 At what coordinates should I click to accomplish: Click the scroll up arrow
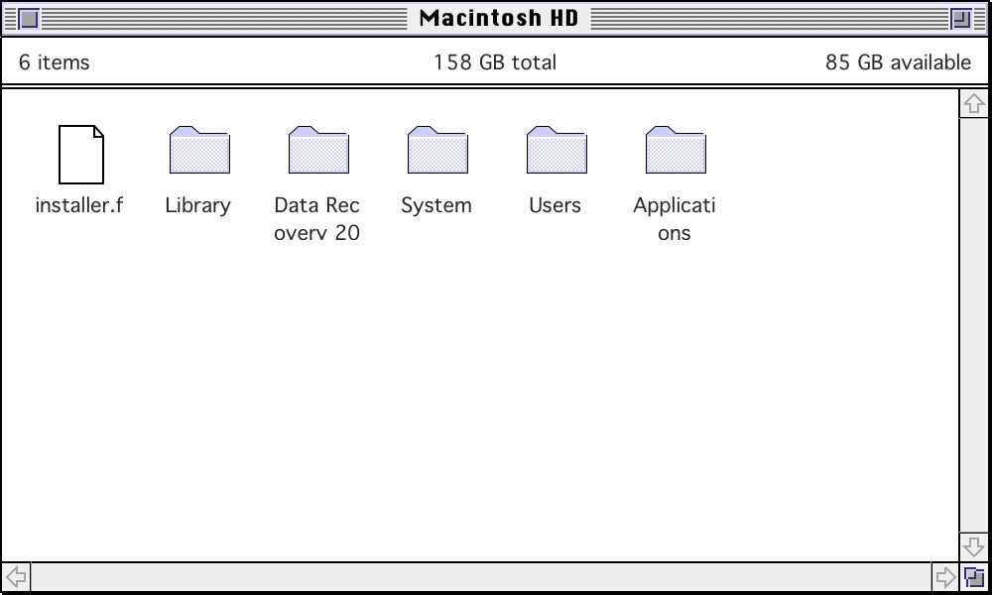(x=974, y=104)
